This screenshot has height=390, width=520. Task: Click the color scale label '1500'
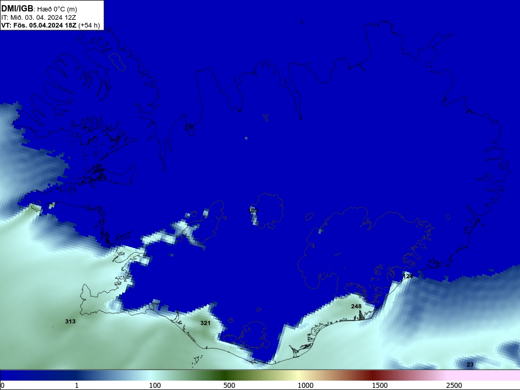pos(380,385)
